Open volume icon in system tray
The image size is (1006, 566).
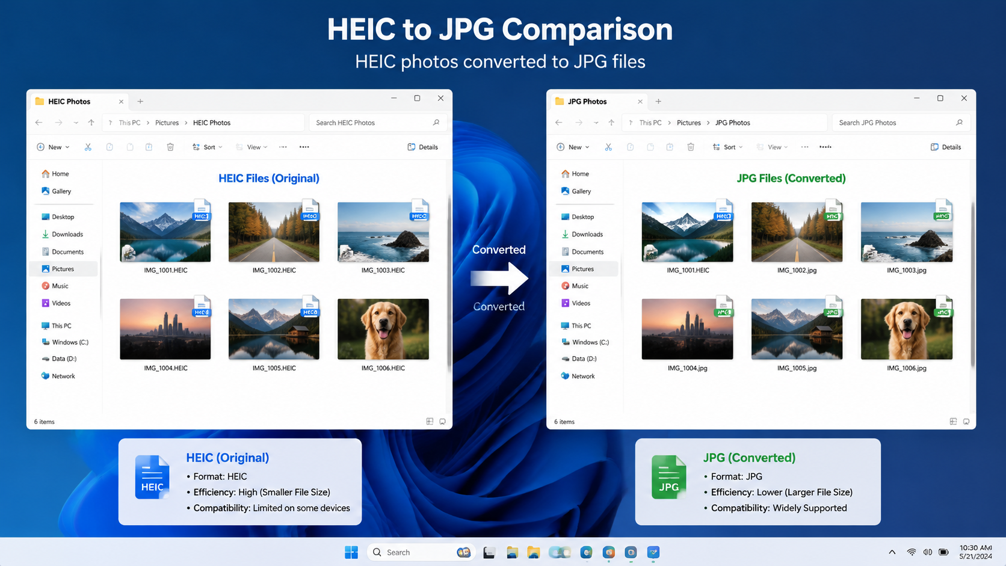pyautogui.click(x=928, y=552)
